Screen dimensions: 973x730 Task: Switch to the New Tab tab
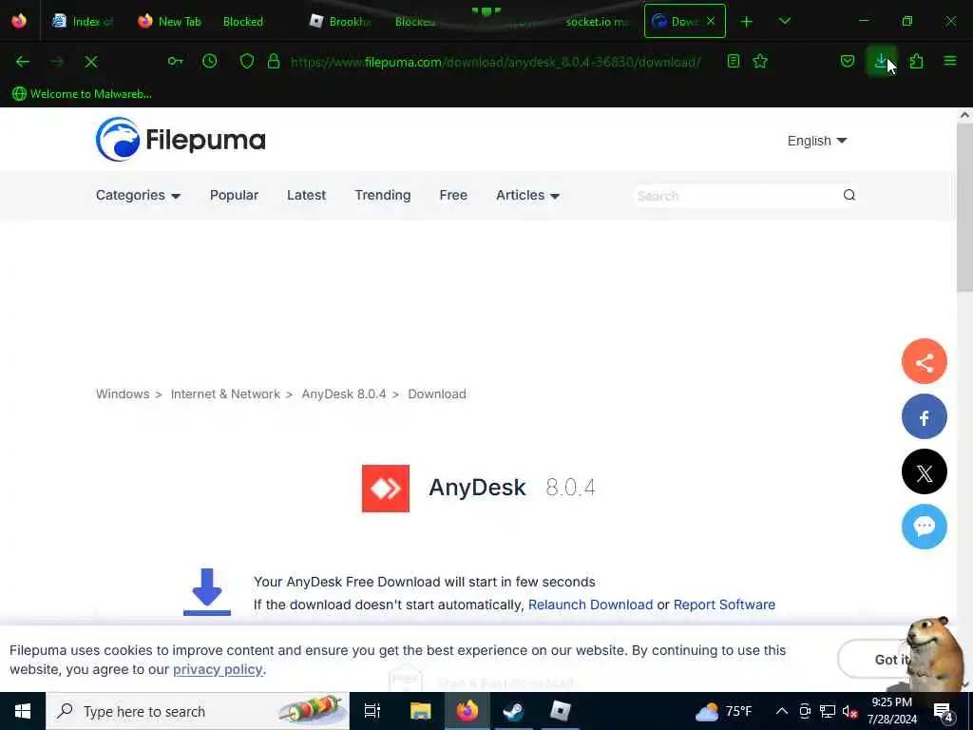click(169, 21)
